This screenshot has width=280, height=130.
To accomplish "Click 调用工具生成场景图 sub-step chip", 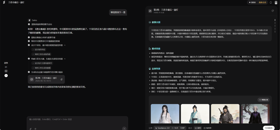I will click(41, 68).
